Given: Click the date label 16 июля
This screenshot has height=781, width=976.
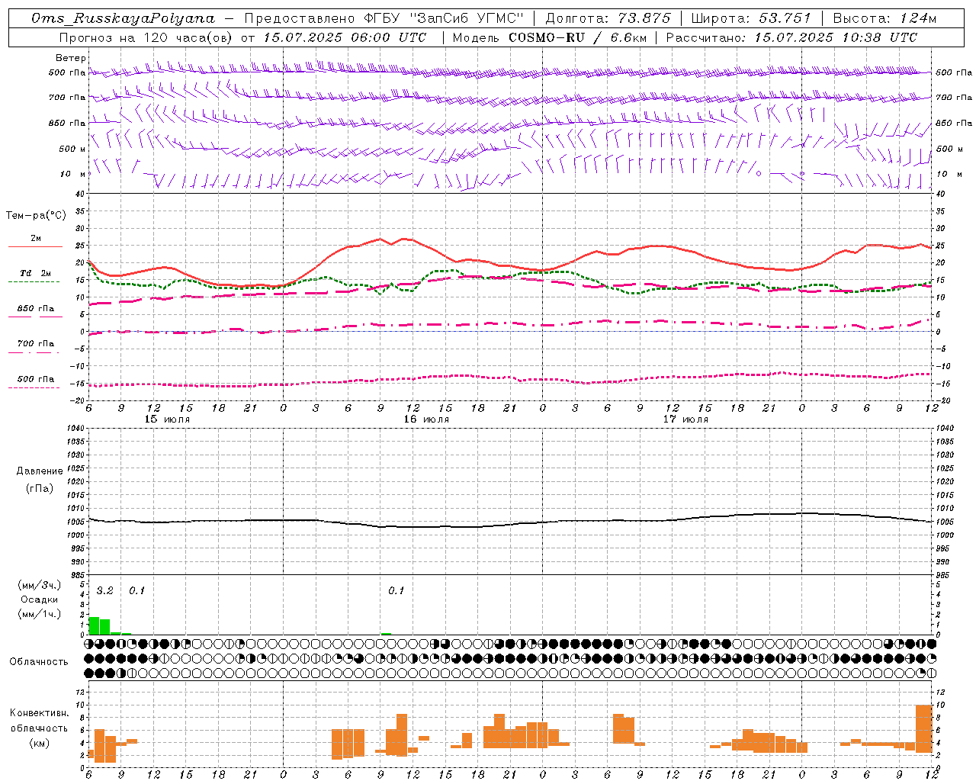Looking at the screenshot, I should [426, 419].
